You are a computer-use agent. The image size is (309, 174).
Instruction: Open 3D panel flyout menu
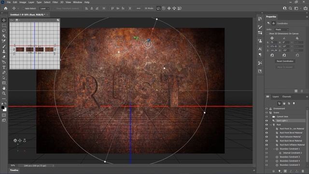click(307, 97)
